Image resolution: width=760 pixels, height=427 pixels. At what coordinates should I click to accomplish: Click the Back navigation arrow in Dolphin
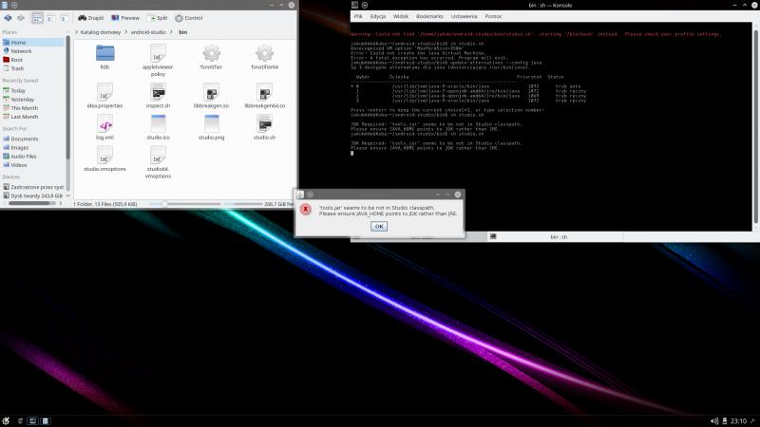7,17
